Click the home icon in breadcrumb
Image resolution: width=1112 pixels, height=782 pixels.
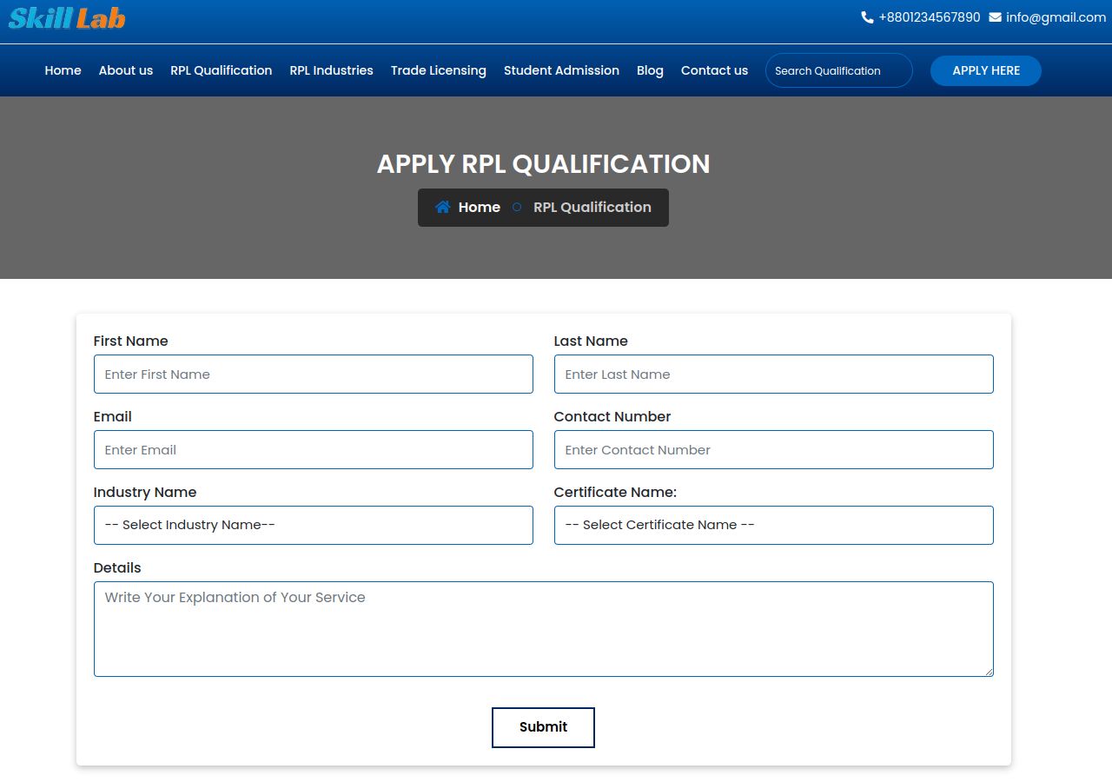[x=443, y=207]
